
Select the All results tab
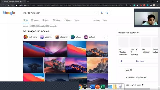[26, 20]
